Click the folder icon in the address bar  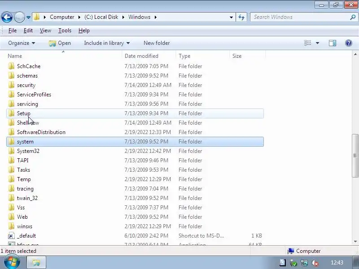pyautogui.click(x=36, y=17)
